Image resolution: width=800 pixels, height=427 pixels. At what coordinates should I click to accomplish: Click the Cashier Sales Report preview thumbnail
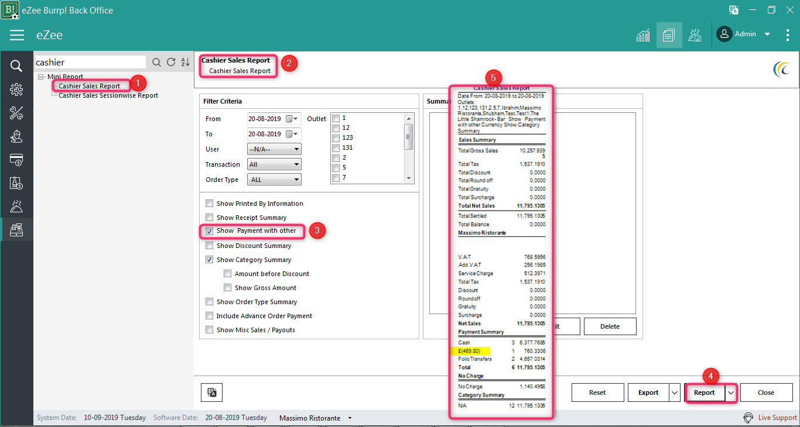(x=501, y=252)
